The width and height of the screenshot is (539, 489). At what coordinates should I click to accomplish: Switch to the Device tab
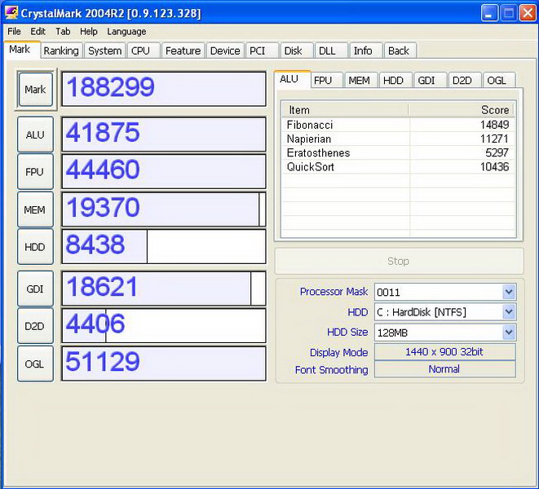[225, 51]
